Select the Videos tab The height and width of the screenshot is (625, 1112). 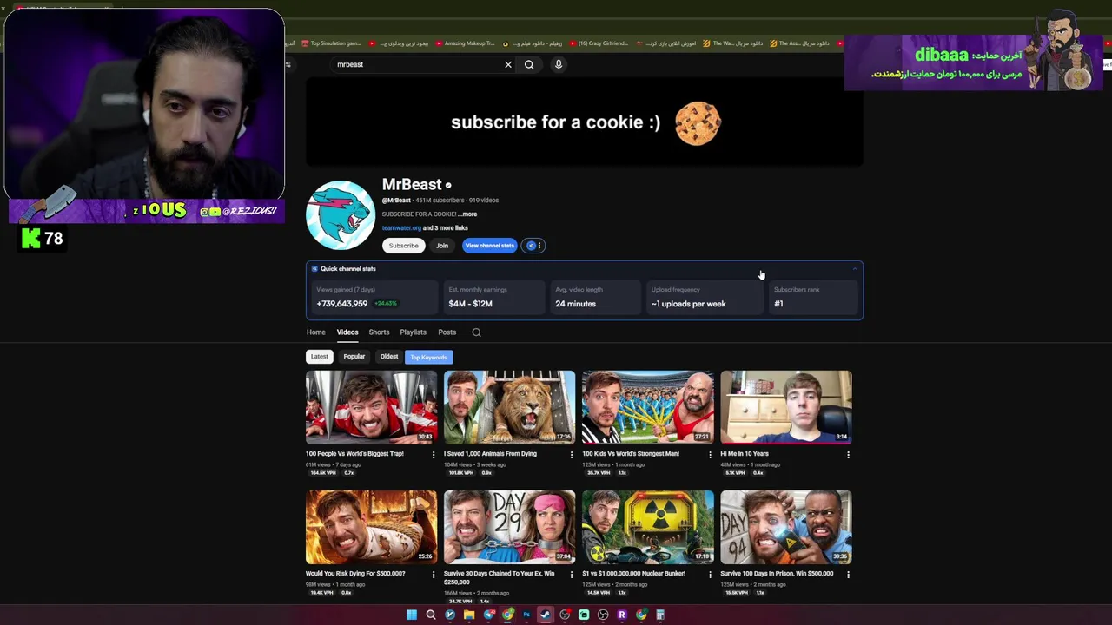click(x=347, y=332)
